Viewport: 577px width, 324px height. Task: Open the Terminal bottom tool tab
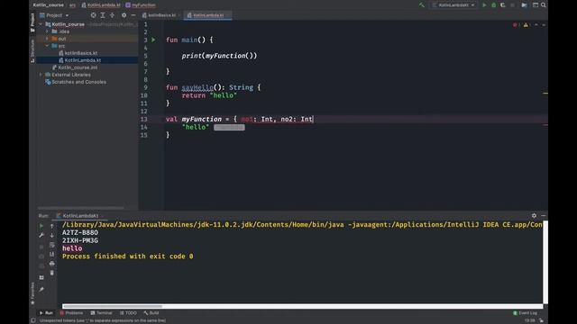pos(101,313)
